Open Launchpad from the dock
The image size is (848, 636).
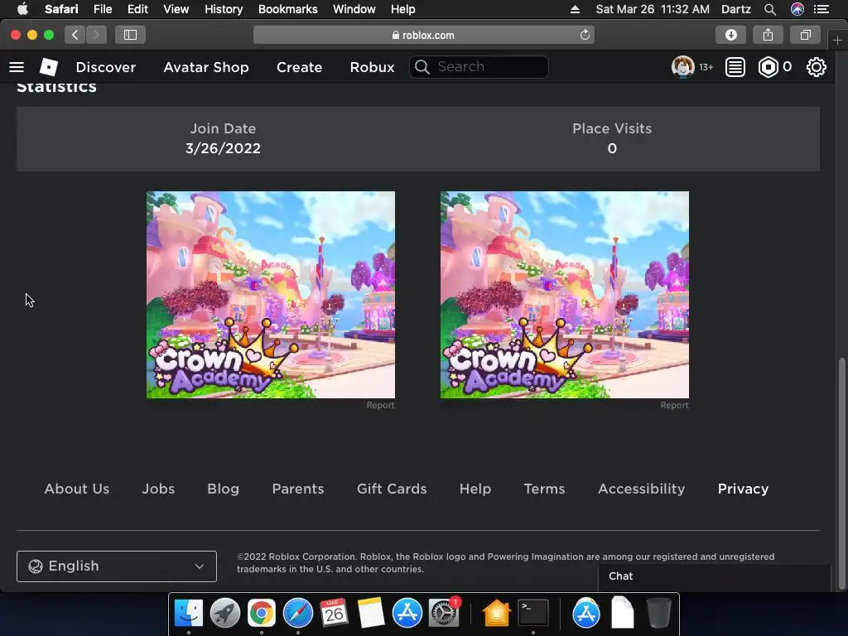[225, 613]
